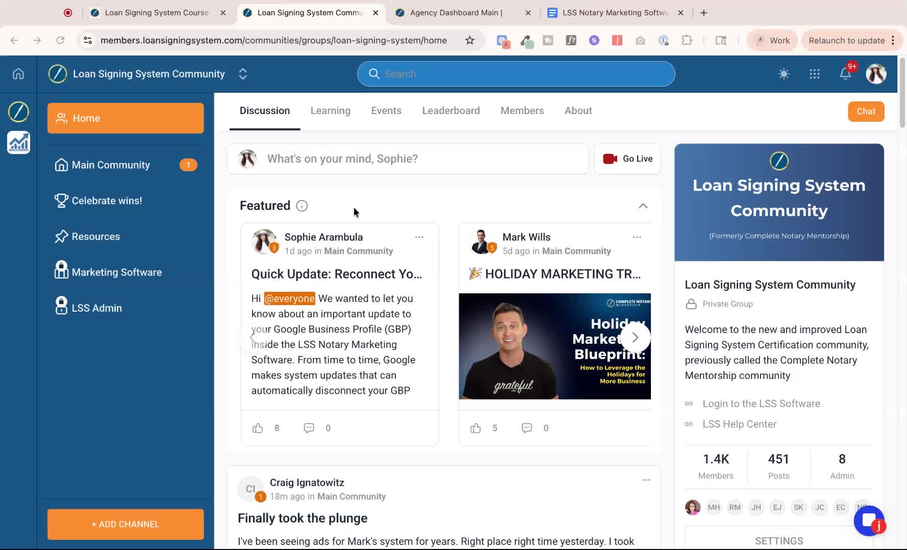Click the + ADD CHANNEL button

125,524
